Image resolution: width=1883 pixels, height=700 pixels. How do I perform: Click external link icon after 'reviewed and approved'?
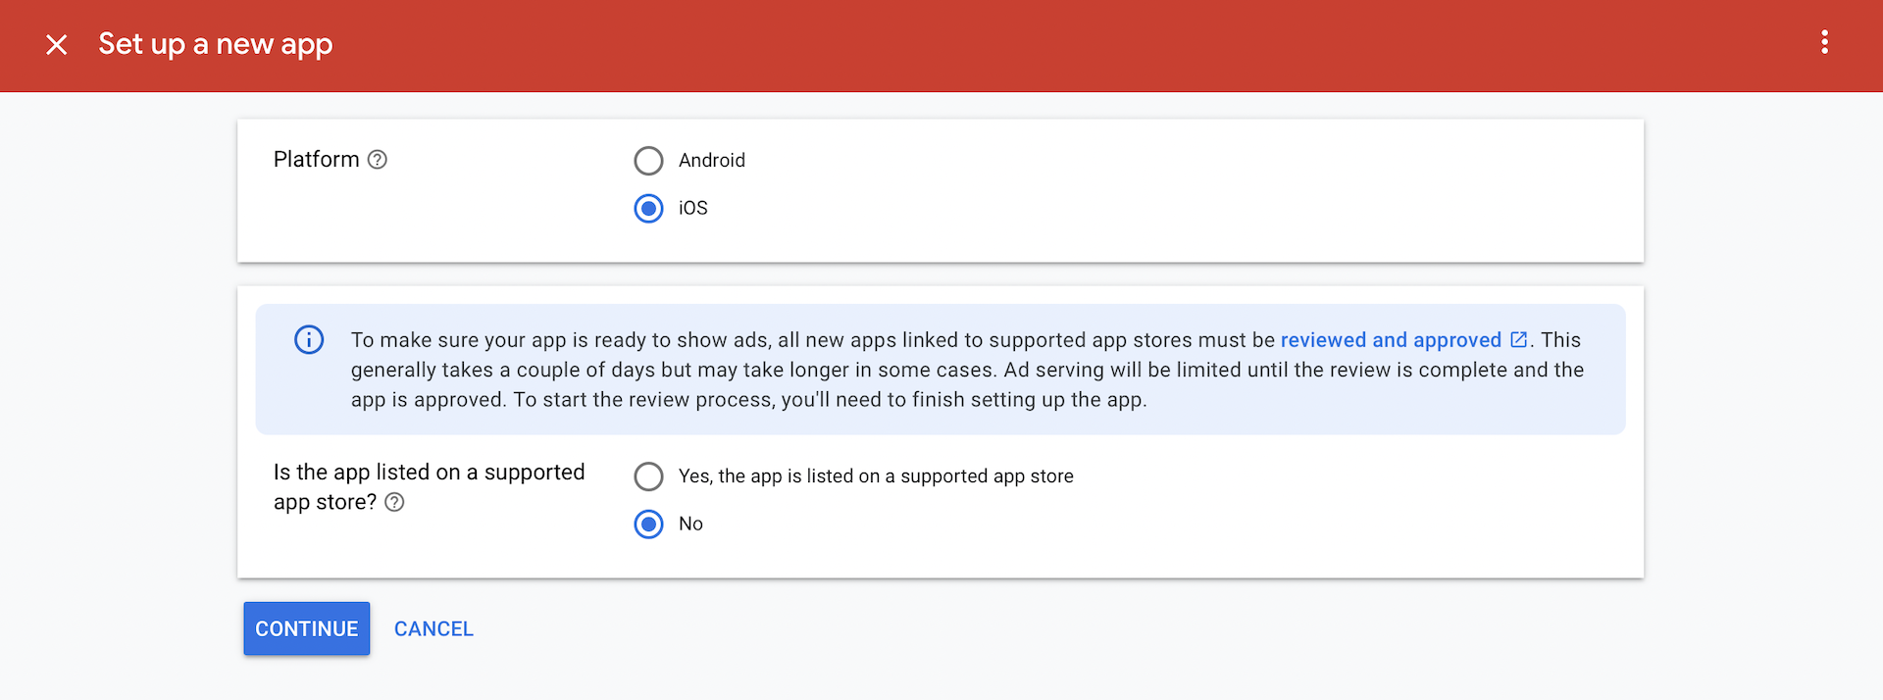[x=1518, y=340]
